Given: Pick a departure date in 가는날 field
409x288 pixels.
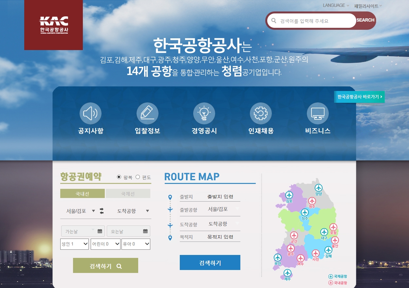Looking at the screenshot, I should (x=83, y=231).
